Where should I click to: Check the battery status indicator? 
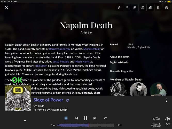[169, 2]
